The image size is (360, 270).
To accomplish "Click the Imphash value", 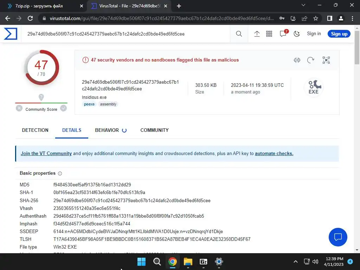I will 92,224.
